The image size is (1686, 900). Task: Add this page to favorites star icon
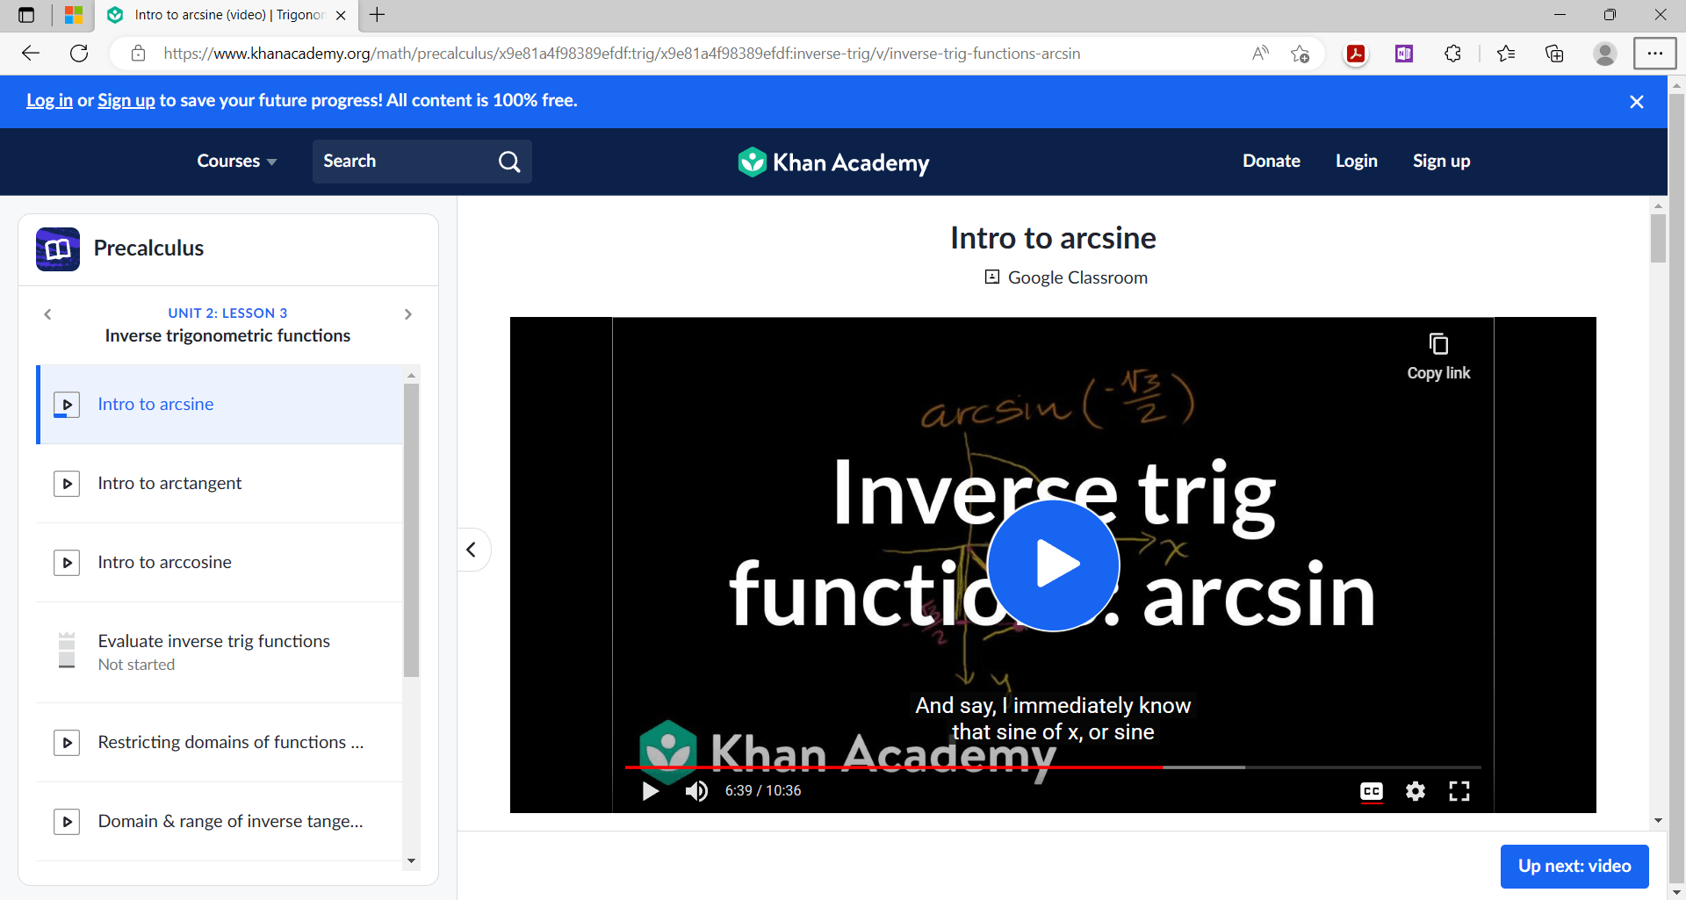(1301, 54)
